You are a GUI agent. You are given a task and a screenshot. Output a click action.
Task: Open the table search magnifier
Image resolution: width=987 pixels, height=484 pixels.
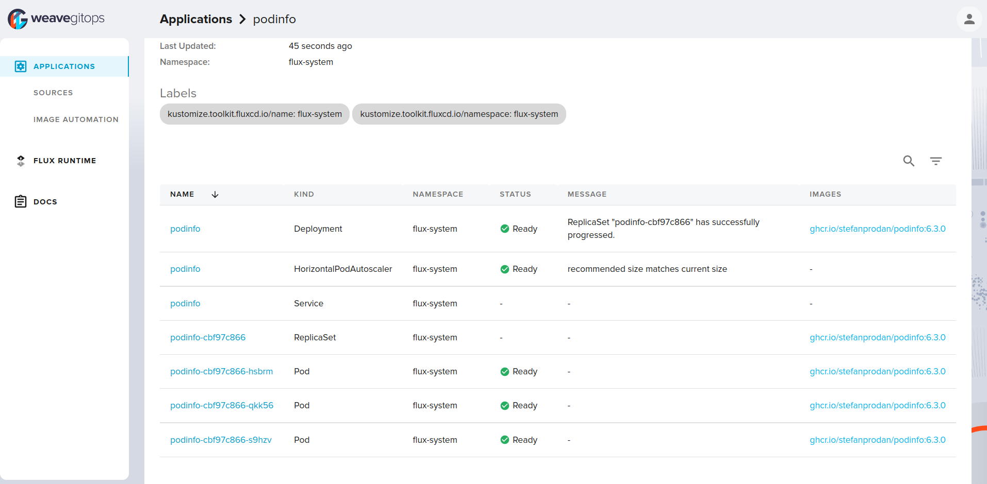(909, 161)
